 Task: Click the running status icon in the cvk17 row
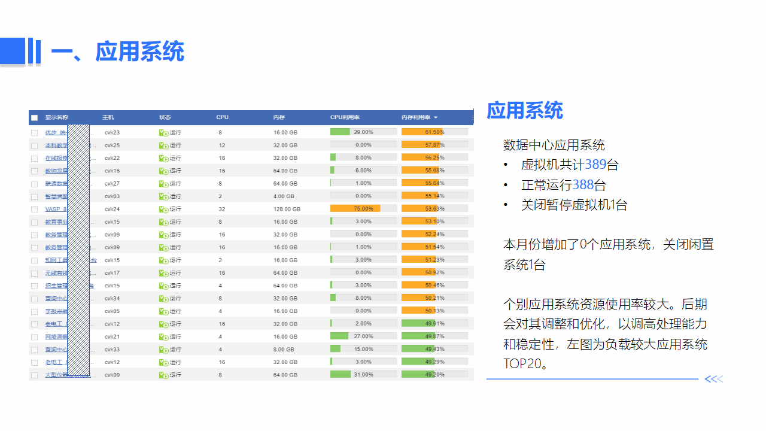163,273
